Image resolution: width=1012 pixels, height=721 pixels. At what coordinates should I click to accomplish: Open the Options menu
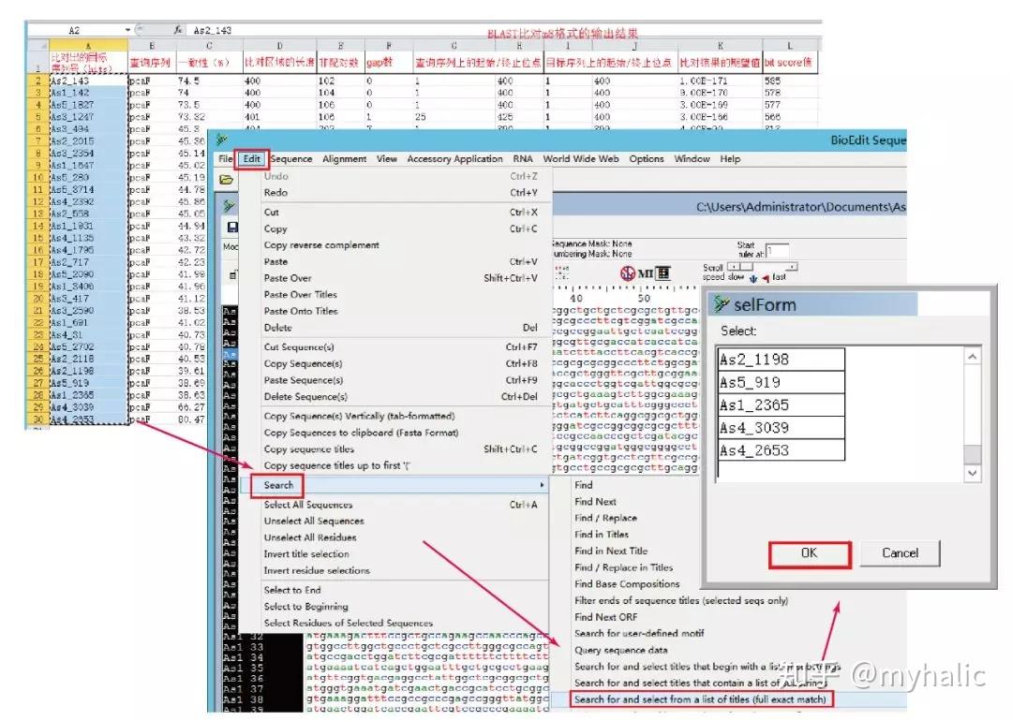click(646, 158)
